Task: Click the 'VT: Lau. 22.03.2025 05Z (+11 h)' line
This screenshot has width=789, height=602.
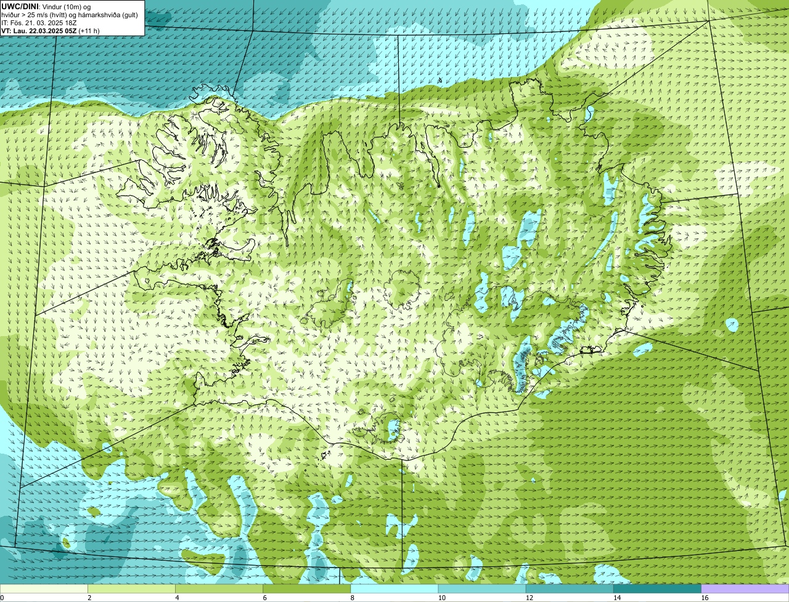Action: click(51, 31)
